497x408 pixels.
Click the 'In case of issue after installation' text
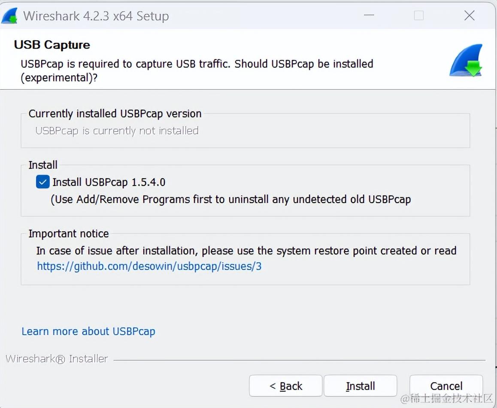coord(246,251)
